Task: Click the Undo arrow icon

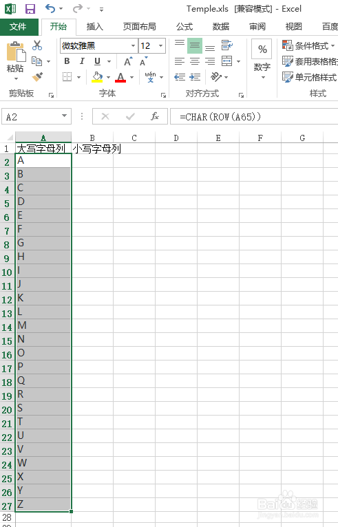Action: [50, 8]
